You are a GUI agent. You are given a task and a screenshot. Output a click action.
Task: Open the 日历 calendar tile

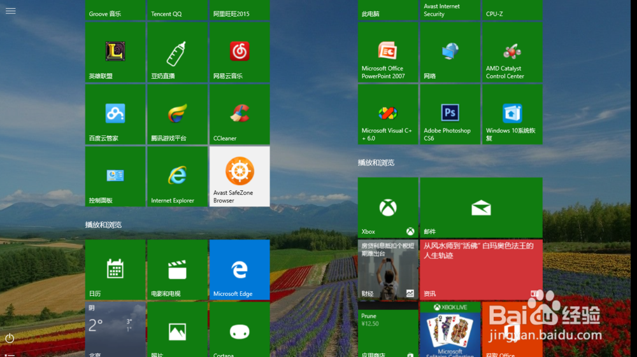click(115, 270)
